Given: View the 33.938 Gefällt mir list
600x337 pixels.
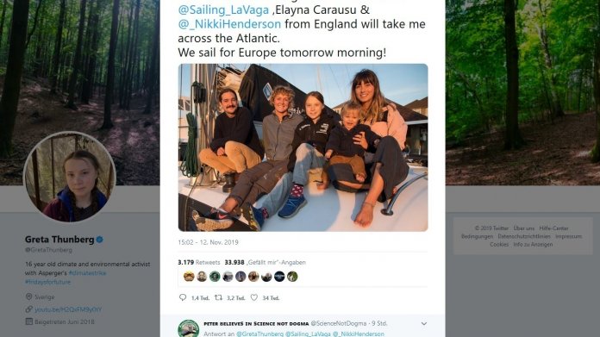Looking at the screenshot, I should click(x=266, y=262).
